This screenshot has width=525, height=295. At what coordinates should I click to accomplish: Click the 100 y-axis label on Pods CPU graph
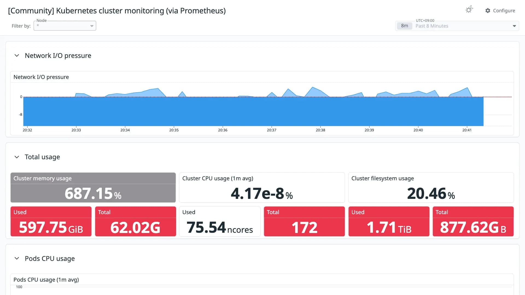19,287
